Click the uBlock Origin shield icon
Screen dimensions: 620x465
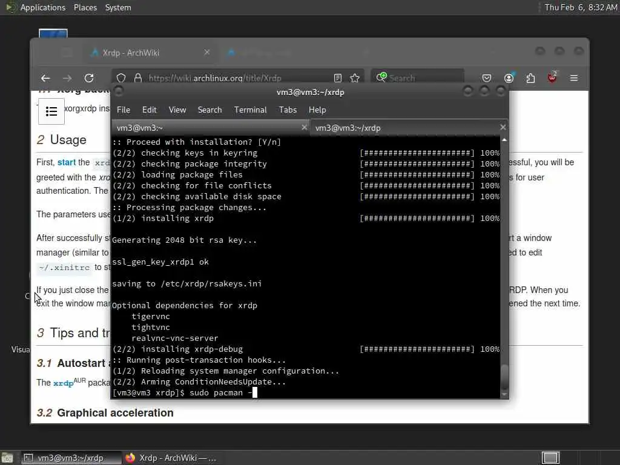[552, 77]
